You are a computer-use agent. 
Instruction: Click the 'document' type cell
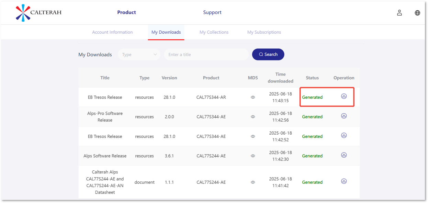coord(145,182)
